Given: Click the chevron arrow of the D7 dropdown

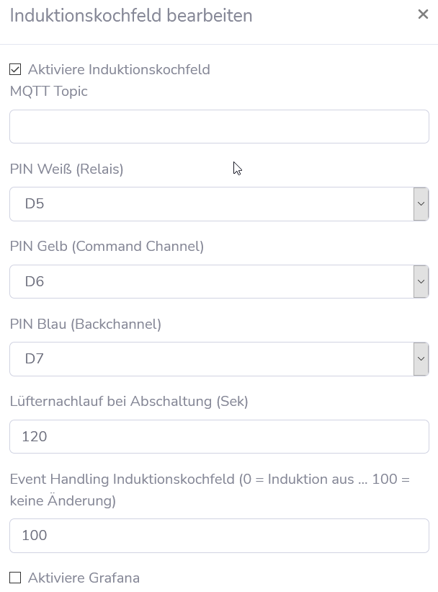Looking at the screenshot, I should pos(421,358).
